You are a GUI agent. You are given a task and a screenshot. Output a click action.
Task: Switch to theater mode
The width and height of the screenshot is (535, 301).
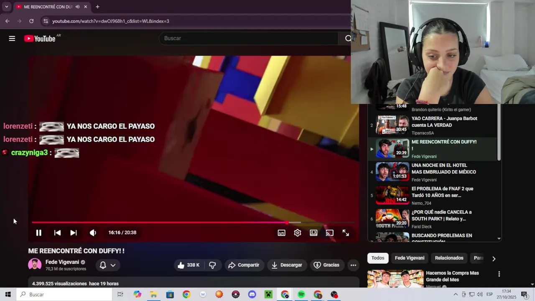[313, 233]
